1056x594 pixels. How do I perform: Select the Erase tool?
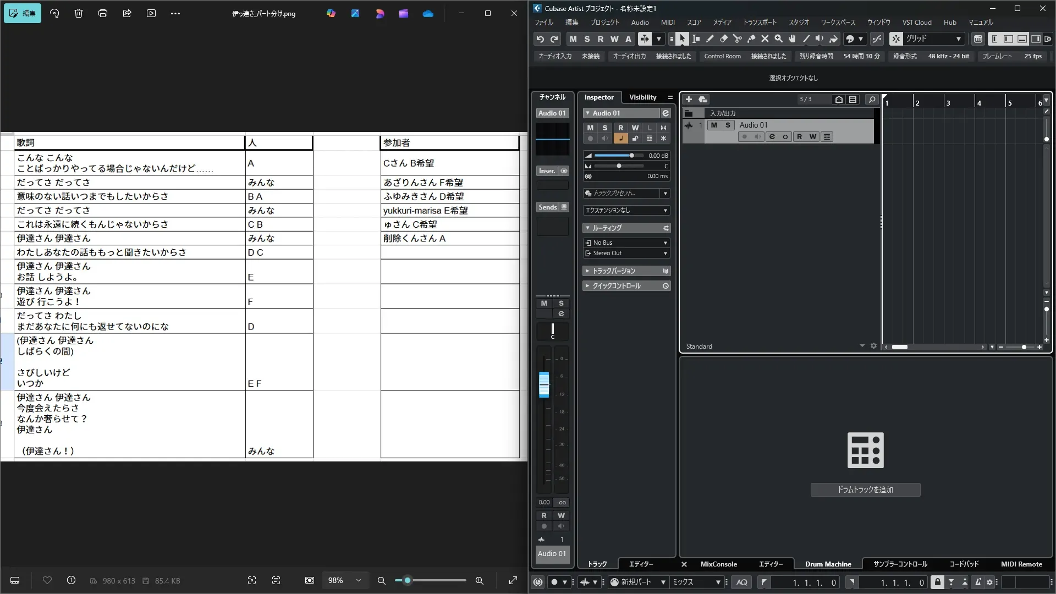tap(723, 39)
